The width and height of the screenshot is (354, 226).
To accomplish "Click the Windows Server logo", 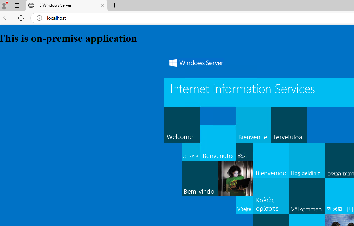I will click(173, 63).
